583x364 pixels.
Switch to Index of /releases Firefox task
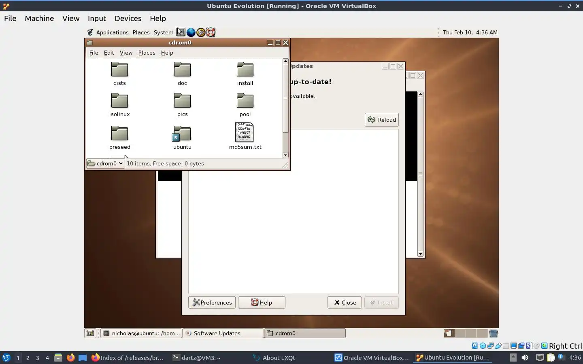[x=128, y=358]
